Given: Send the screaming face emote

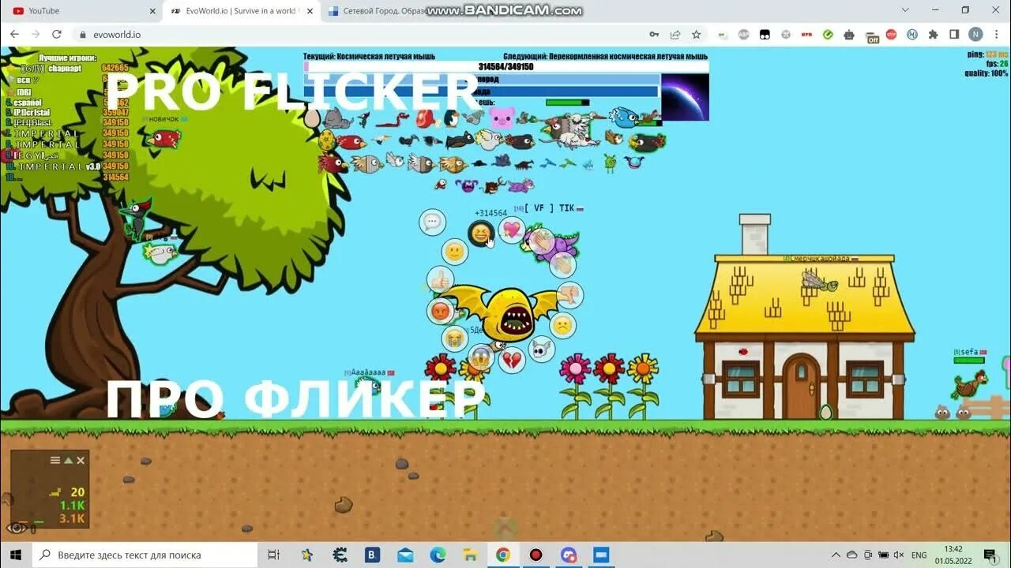Looking at the screenshot, I should [481, 357].
